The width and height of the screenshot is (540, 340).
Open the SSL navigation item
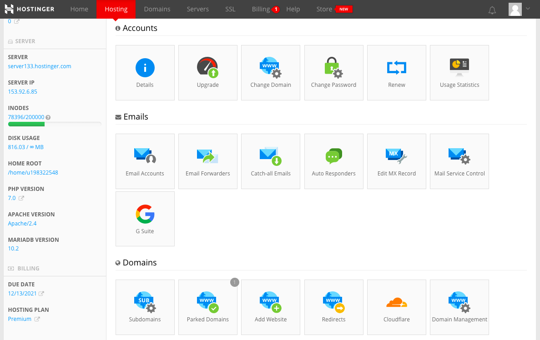pos(230,9)
